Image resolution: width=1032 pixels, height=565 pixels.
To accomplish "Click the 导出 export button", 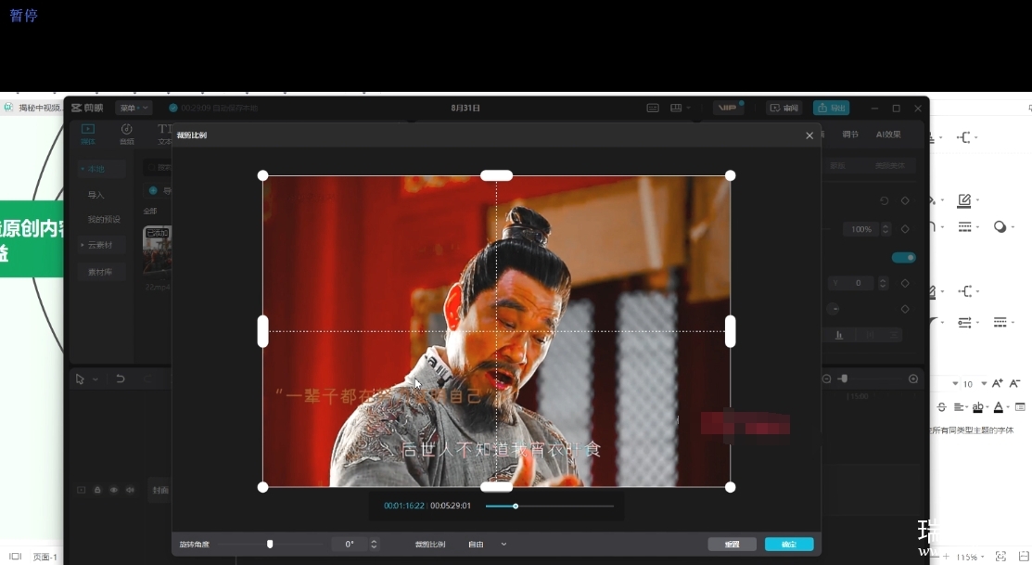I will [x=832, y=108].
